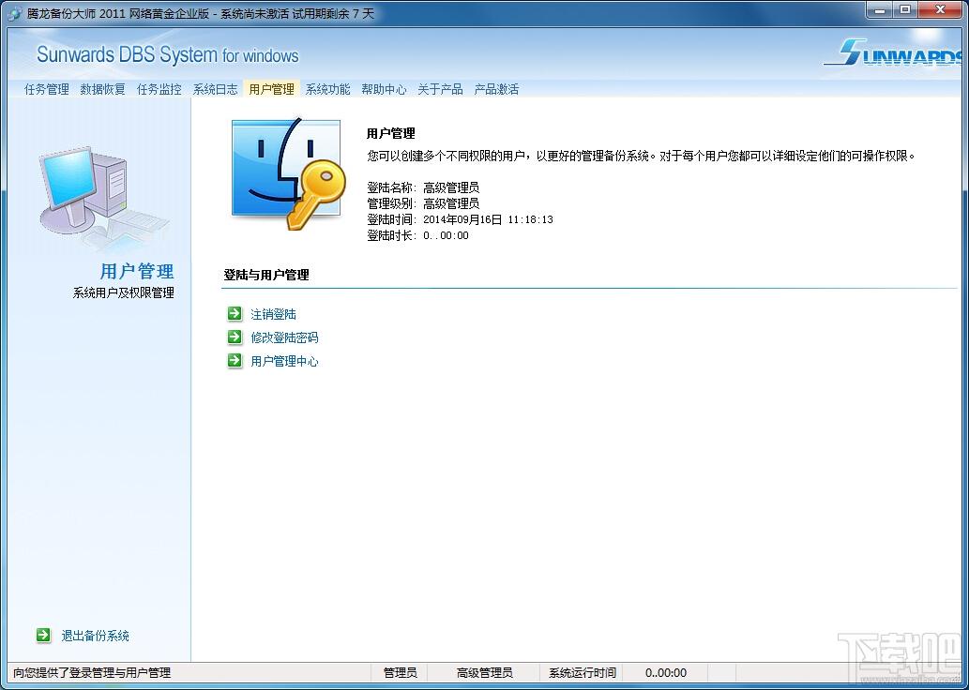969x690 pixels.
Task: Click the user face with key icon
Action: (288, 173)
